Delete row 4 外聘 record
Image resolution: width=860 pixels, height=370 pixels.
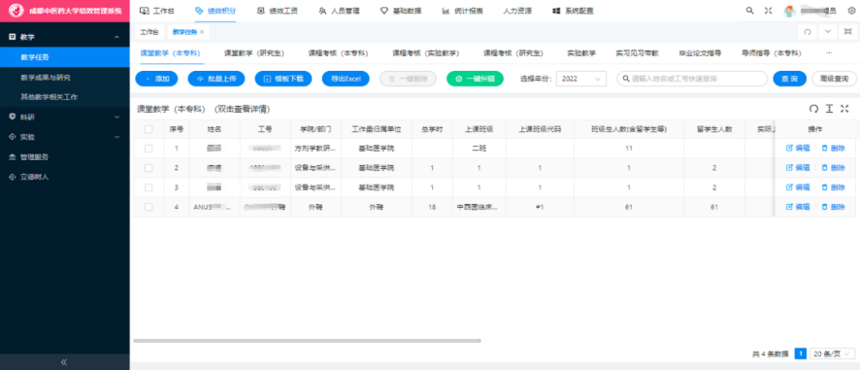tap(833, 207)
